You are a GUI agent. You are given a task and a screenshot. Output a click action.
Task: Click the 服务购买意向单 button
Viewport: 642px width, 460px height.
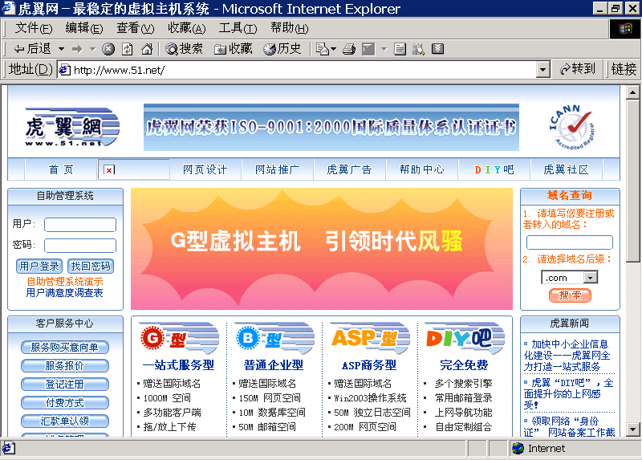[65, 347]
